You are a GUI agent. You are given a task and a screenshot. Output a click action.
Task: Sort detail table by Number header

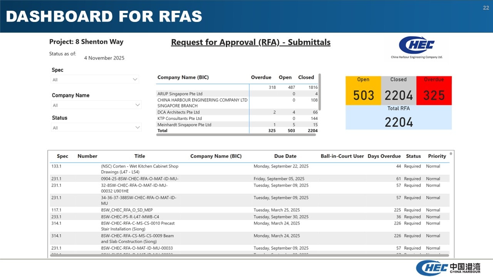coord(87,156)
